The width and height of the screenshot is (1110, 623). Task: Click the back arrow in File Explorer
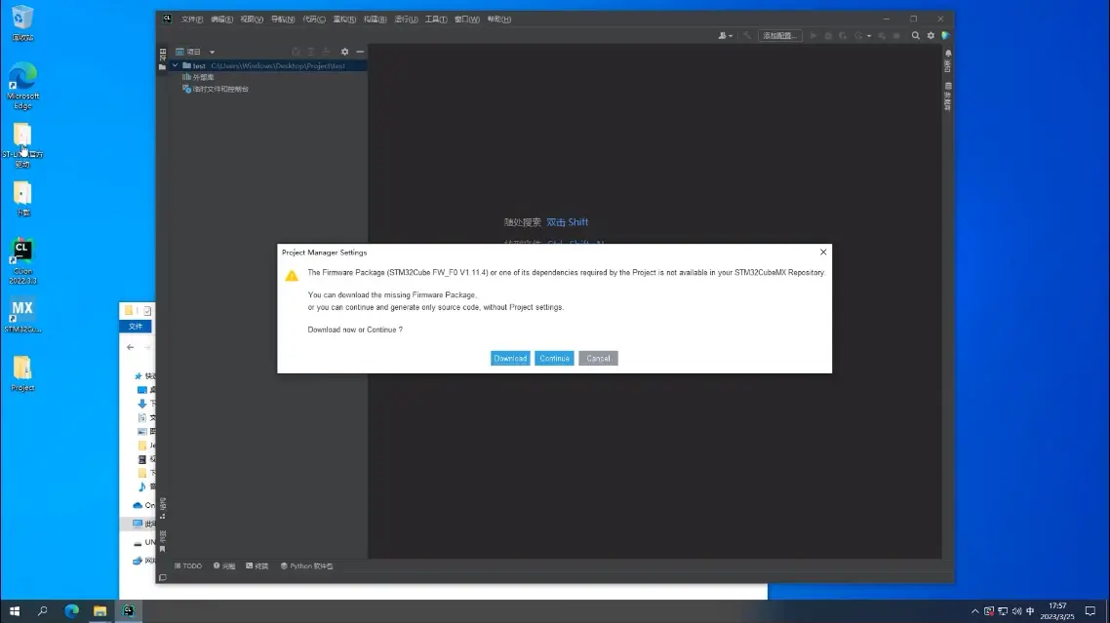tap(131, 347)
